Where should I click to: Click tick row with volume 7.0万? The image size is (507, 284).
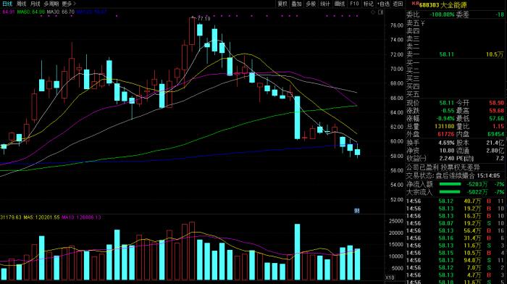click(456, 268)
